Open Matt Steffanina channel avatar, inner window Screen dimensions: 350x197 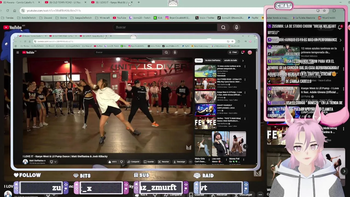(25, 162)
